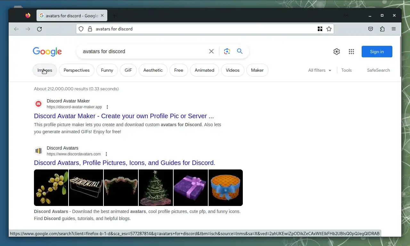Click the https://discord-avatar-maker.app URL text
The image size is (410, 246).
[74, 107]
